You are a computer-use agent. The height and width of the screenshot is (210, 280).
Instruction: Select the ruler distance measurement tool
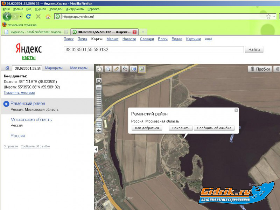tap(117, 69)
